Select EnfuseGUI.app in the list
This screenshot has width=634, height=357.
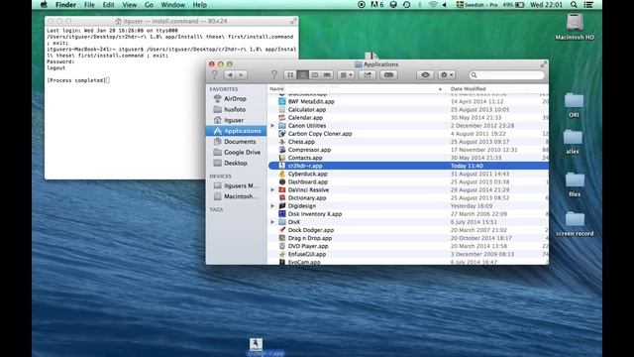click(408, 254)
